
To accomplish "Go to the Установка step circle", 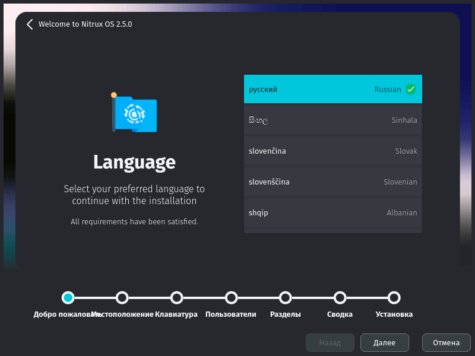I will (x=394, y=298).
